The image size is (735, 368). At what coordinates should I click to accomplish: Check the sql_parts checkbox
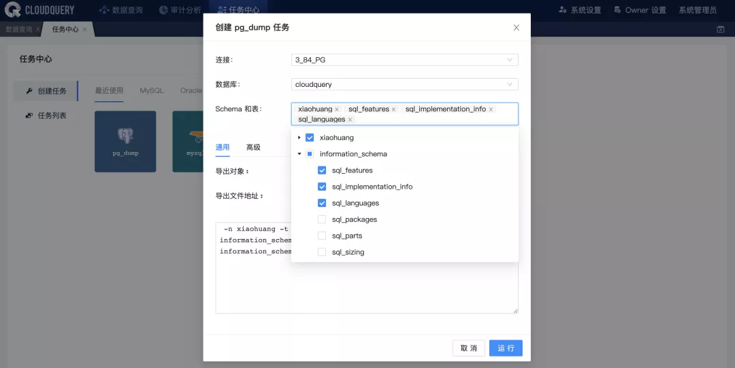(321, 236)
